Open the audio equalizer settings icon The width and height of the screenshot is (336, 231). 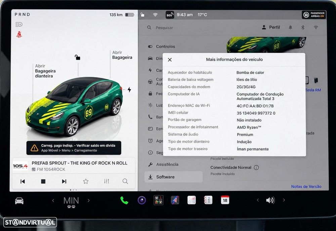[107, 181]
